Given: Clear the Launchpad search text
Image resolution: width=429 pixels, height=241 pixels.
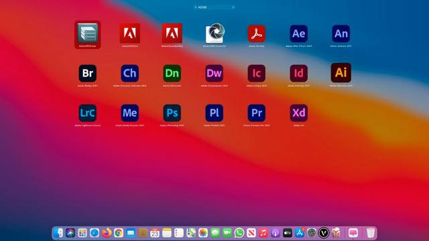Looking at the screenshot, I should click(233, 7).
